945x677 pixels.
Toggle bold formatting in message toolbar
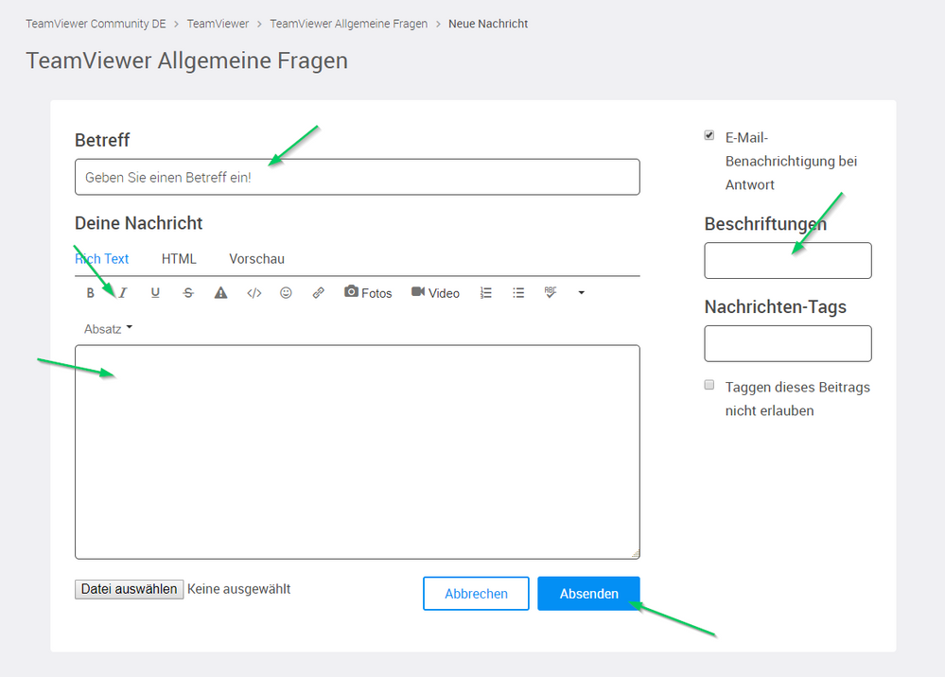click(x=91, y=293)
